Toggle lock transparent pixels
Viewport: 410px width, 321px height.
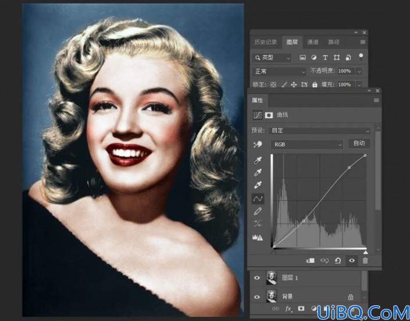(273, 84)
